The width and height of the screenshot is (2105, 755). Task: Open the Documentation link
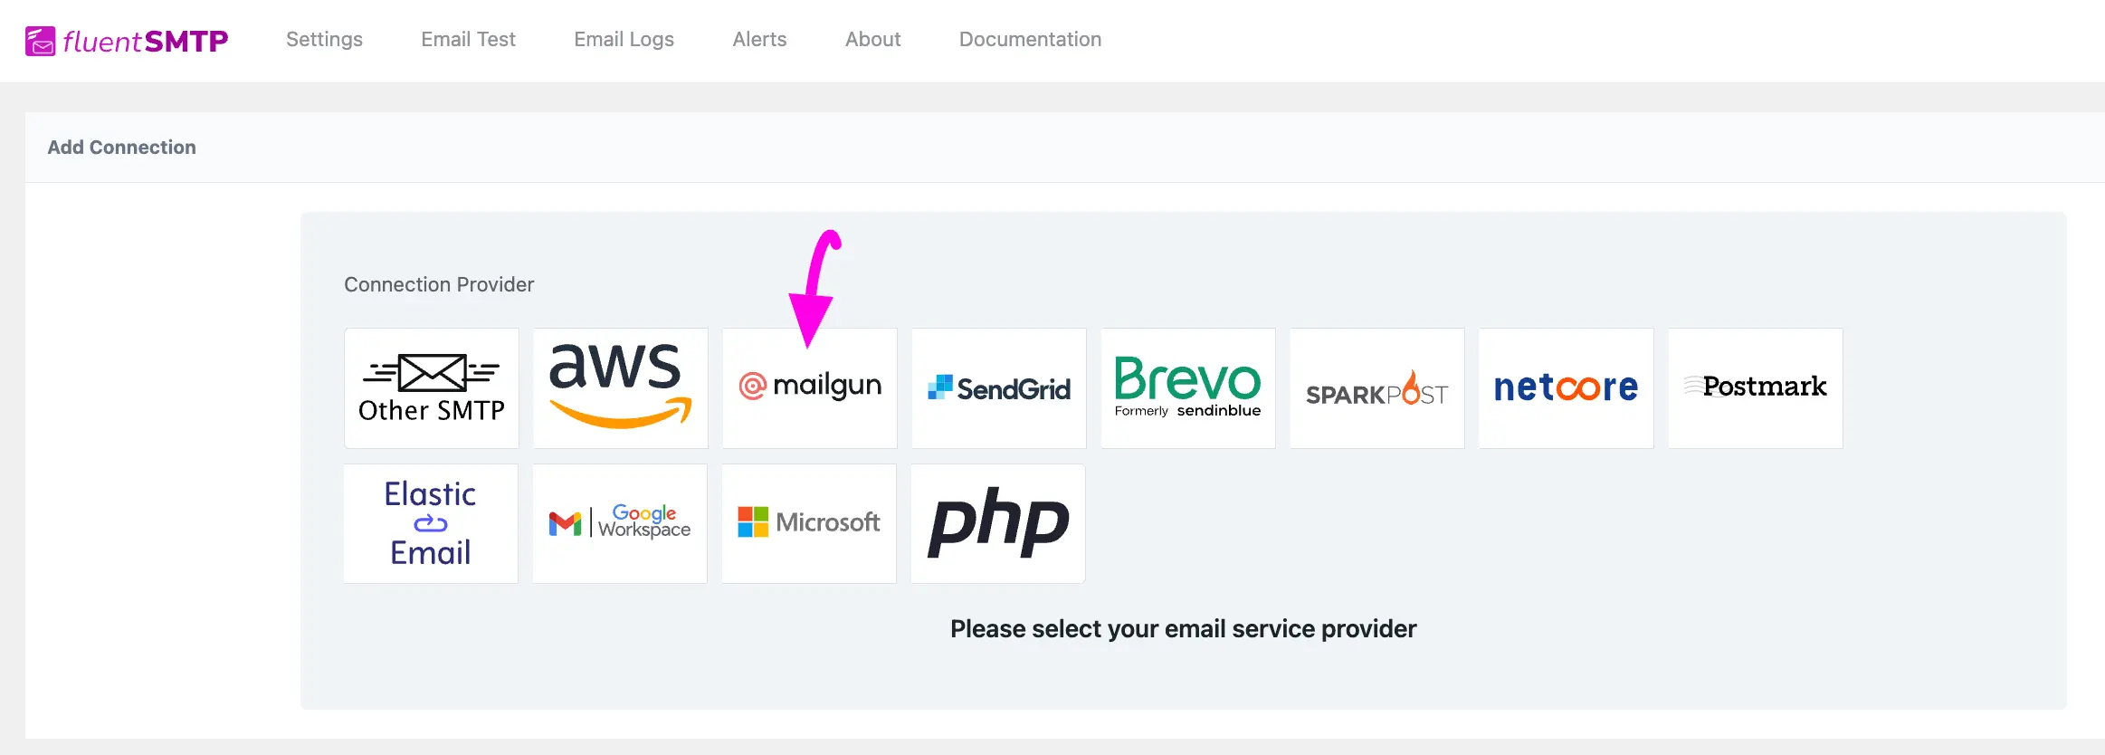pyautogui.click(x=1030, y=40)
